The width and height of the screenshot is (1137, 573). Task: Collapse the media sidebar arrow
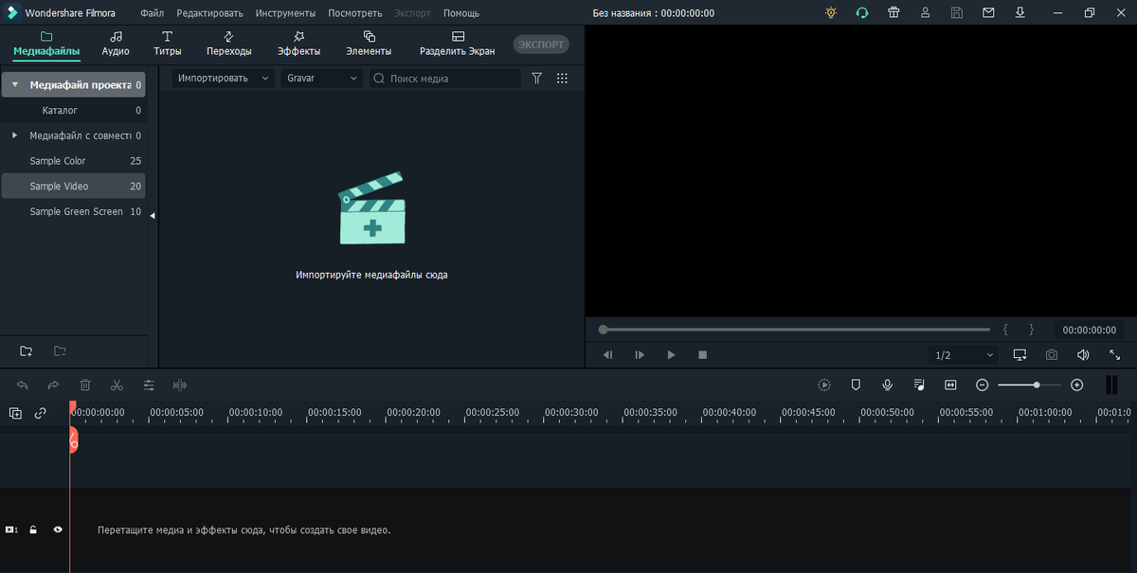[x=153, y=216]
